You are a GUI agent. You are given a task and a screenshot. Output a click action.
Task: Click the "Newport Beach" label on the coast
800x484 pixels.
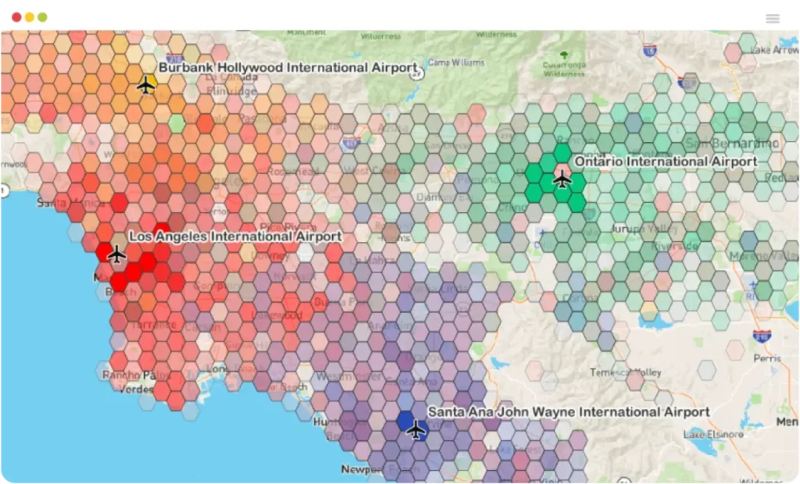click(x=380, y=469)
